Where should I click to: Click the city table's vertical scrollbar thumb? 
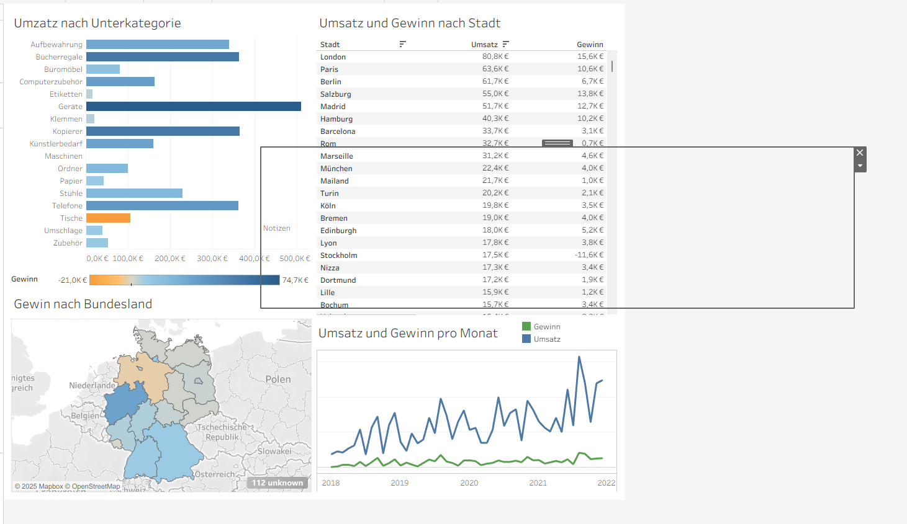point(612,66)
